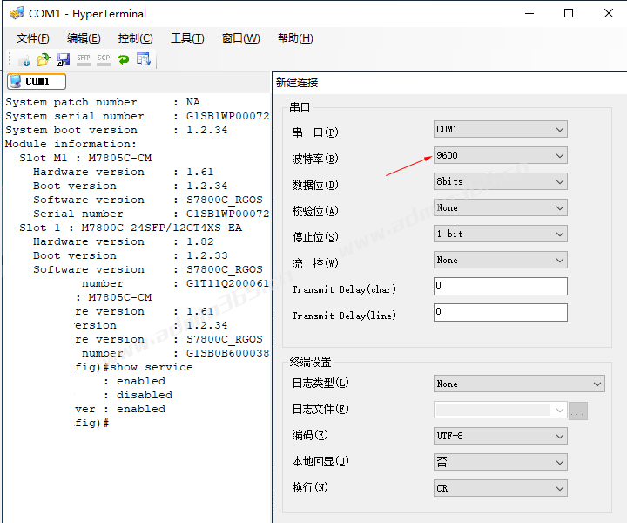Click the toolbar drag handle grip
The height and width of the screenshot is (523, 627).
[10, 58]
